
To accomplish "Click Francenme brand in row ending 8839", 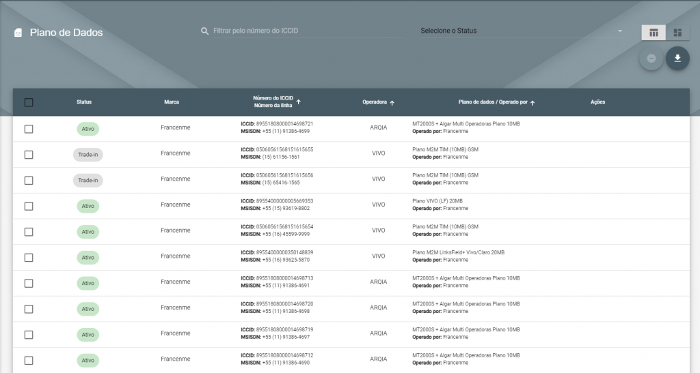I will [x=176, y=256].
